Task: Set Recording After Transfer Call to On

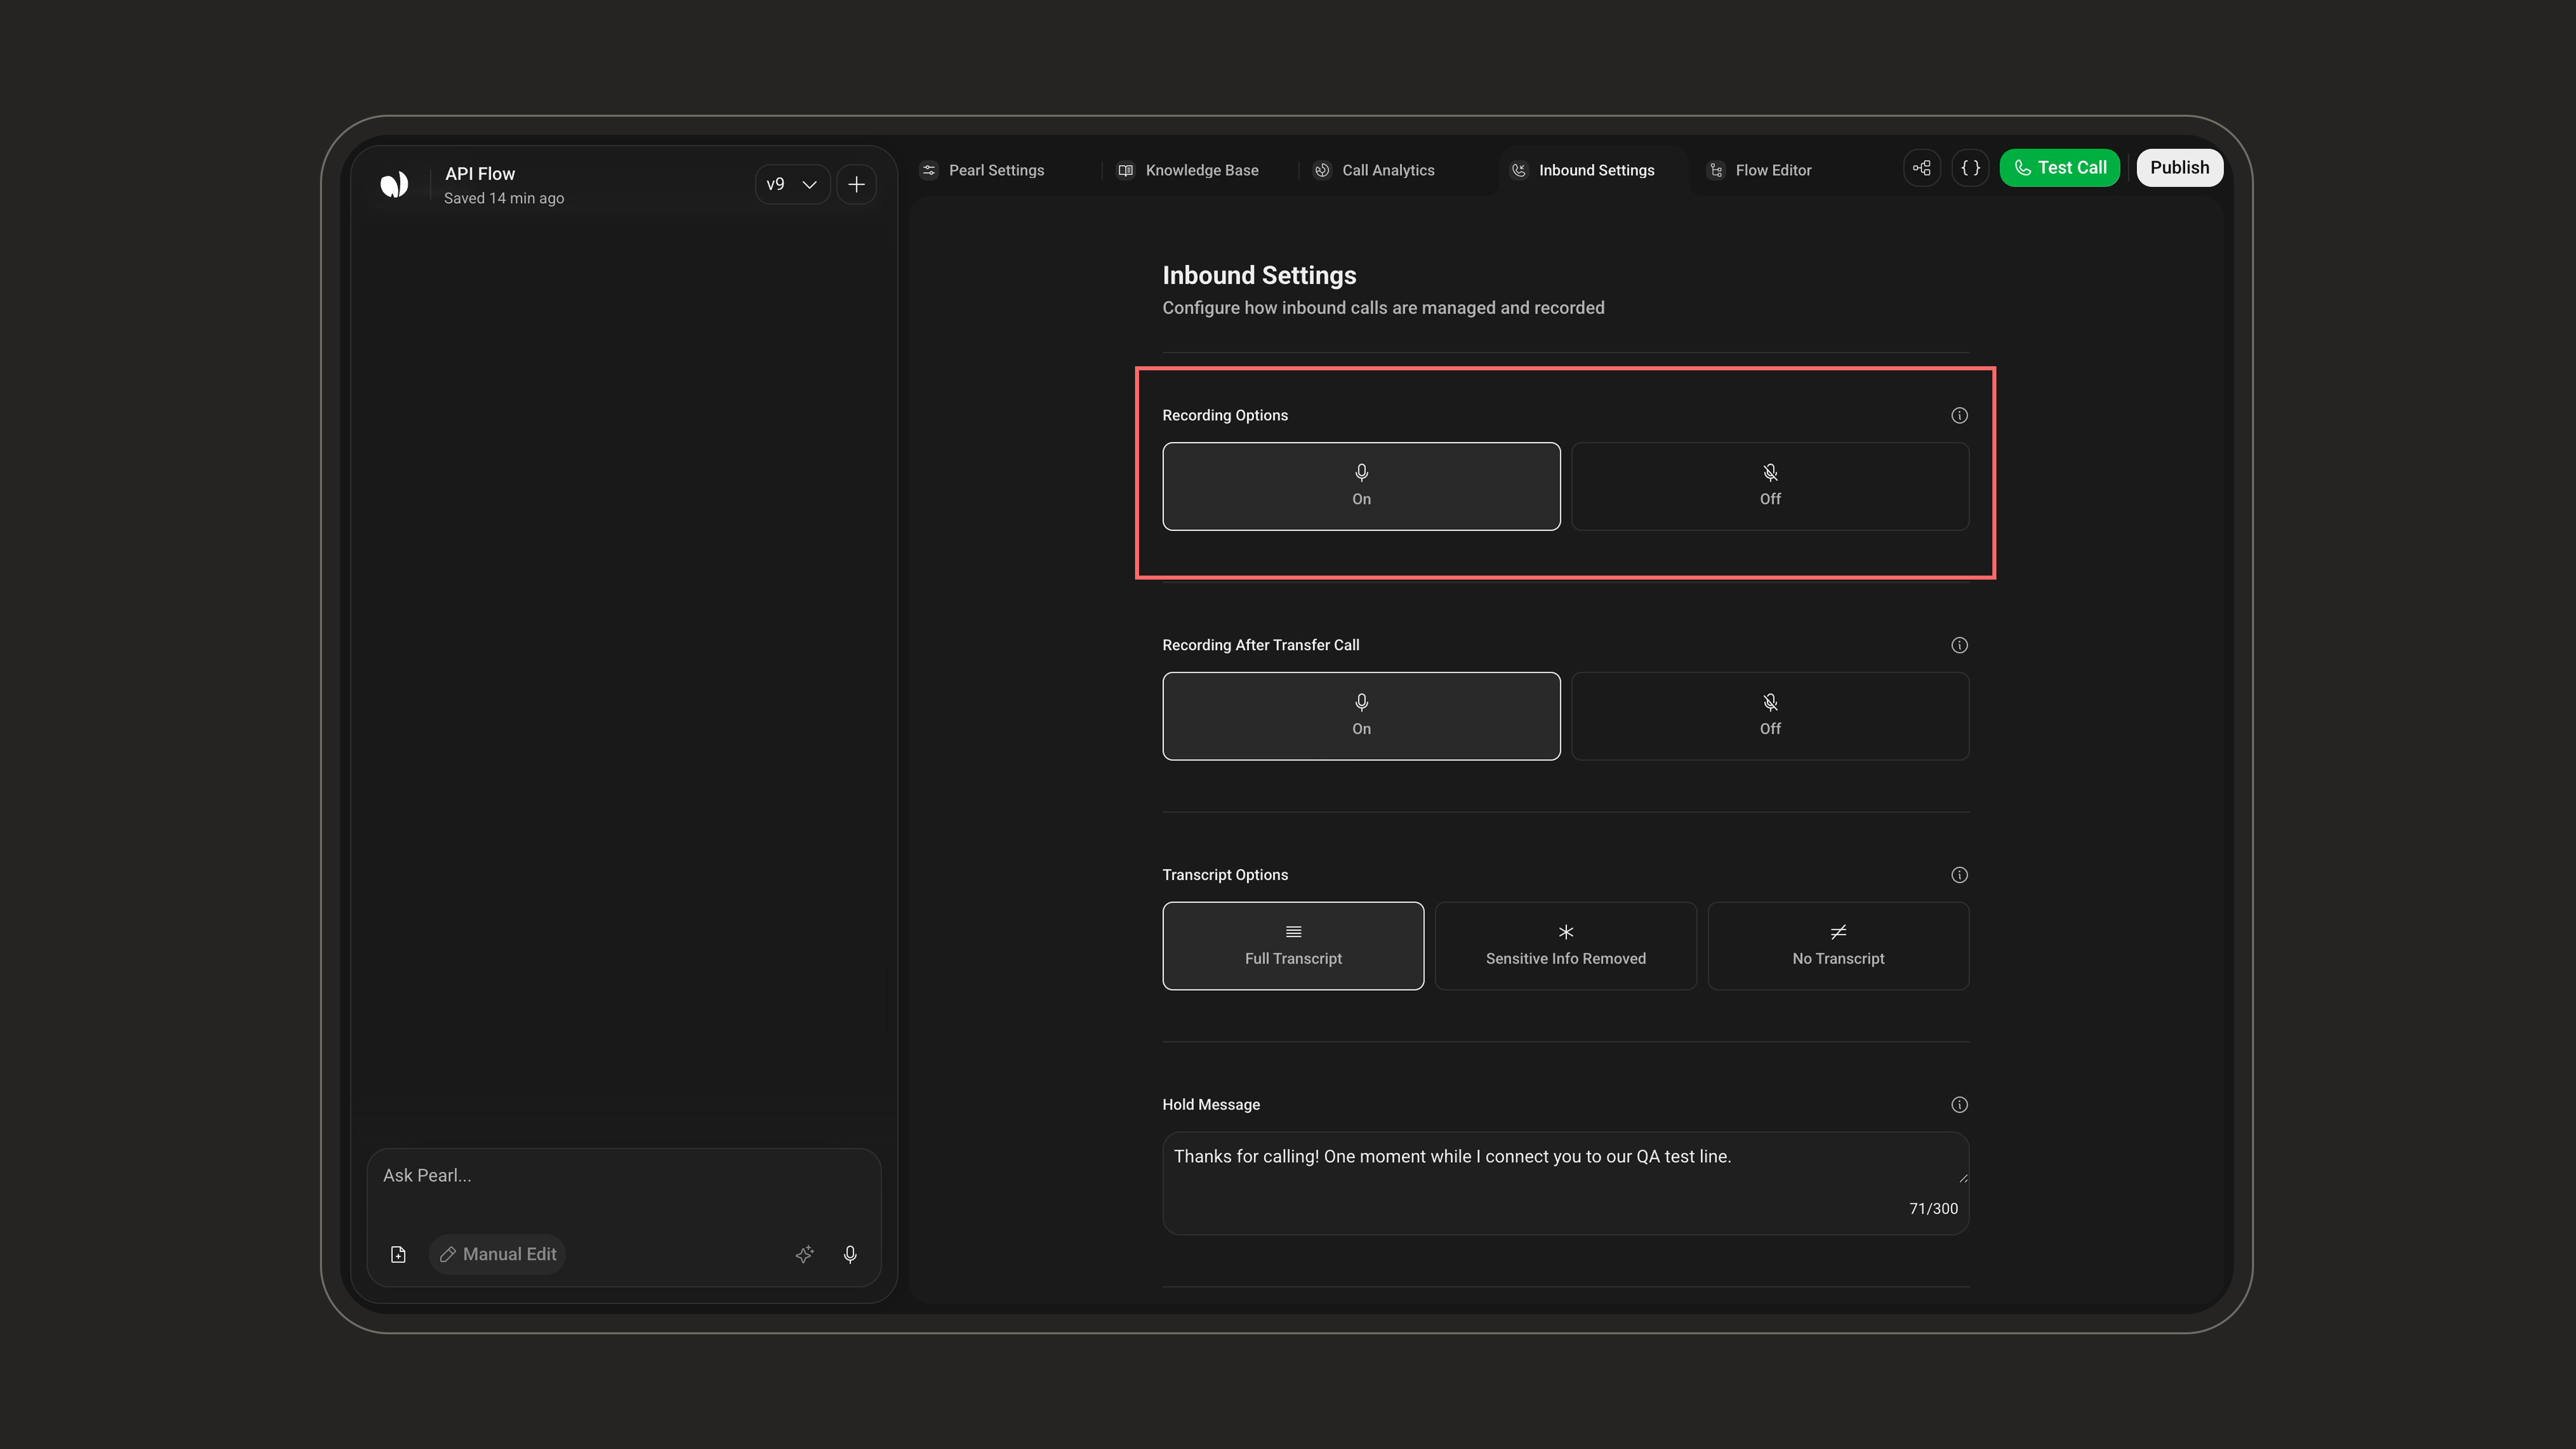Action: (1361, 716)
